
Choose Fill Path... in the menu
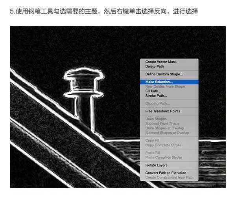click(153, 91)
